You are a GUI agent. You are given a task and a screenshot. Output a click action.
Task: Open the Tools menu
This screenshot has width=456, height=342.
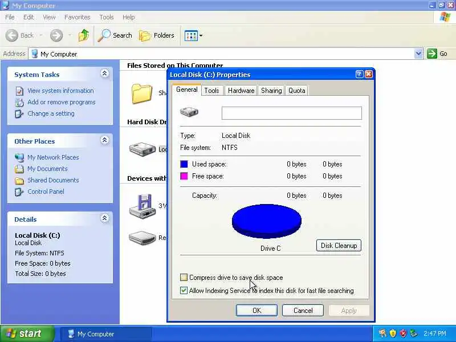coord(107,17)
